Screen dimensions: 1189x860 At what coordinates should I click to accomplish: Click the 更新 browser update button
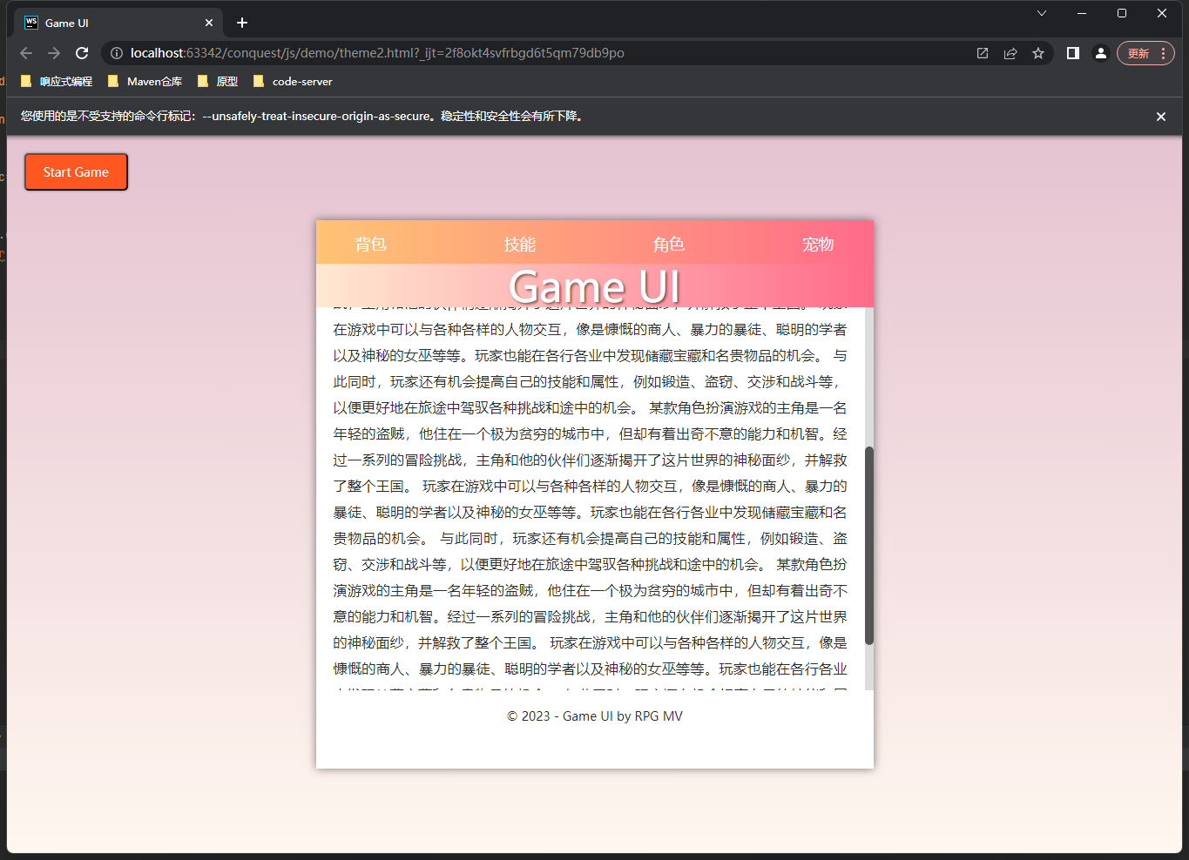(1145, 53)
